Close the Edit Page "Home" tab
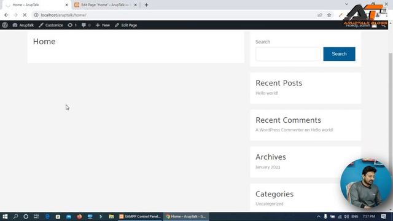This screenshot has height=221, width=393. pyautogui.click(x=135, y=5)
